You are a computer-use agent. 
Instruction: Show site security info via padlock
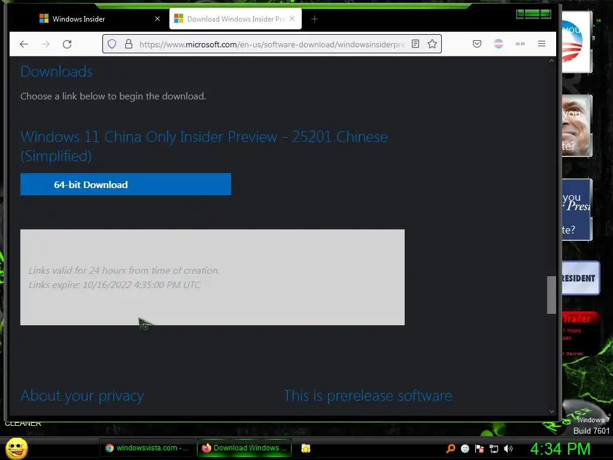coord(129,44)
